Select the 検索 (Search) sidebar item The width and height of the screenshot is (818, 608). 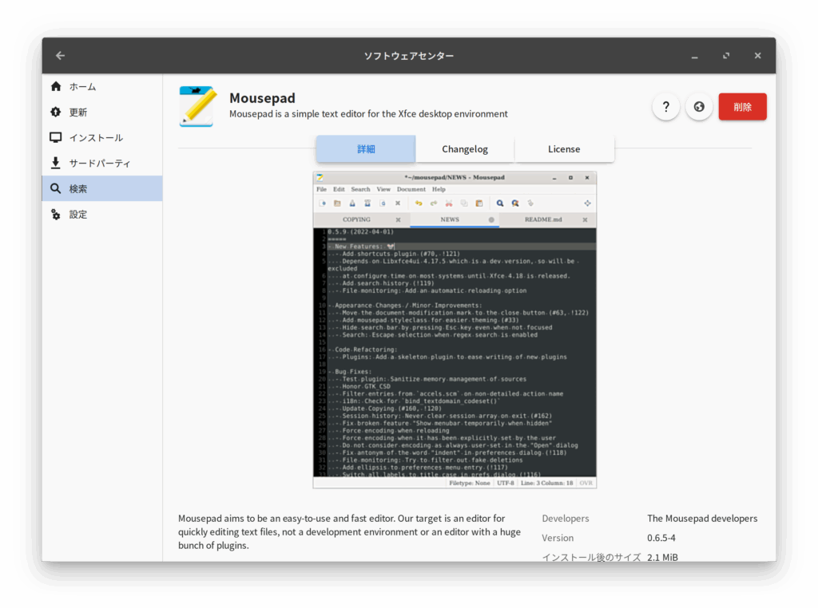pyautogui.click(x=102, y=188)
